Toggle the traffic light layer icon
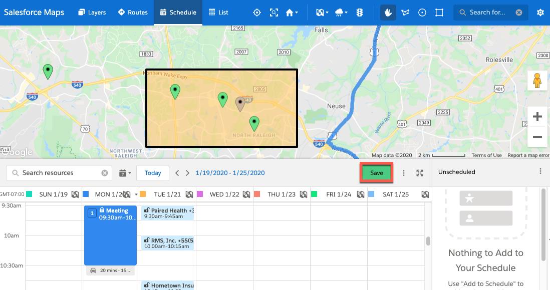The image size is (550, 290). click(360, 12)
